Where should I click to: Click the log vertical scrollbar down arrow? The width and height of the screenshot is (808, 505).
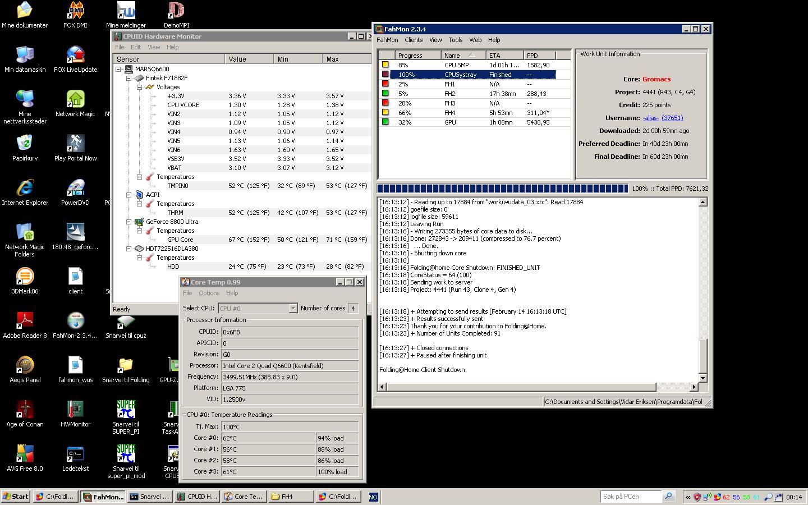point(703,378)
